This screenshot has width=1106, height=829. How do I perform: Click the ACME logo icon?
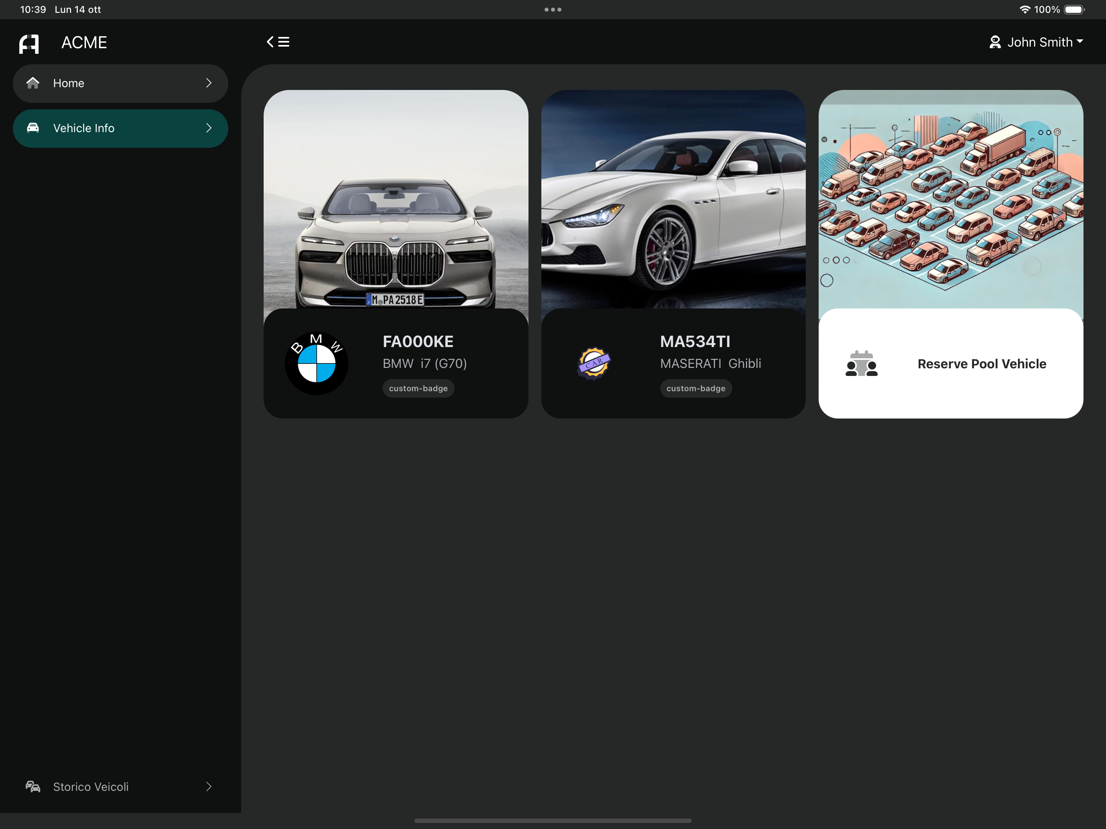click(x=29, y=43)
